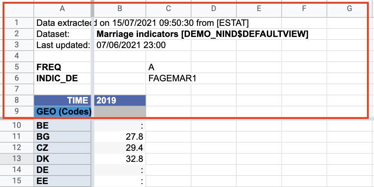Select the FAGEMAR1 cell

168,78
